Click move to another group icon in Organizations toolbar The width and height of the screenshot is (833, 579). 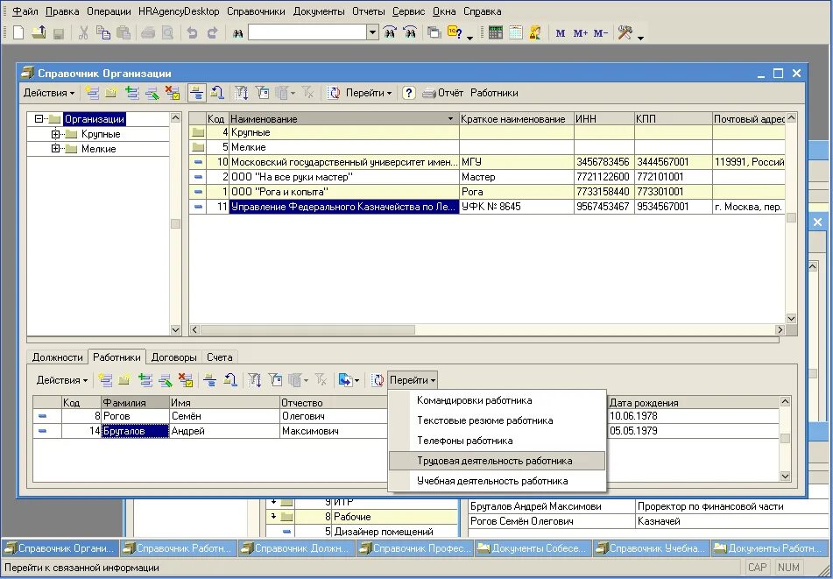[x=216, y=93]
